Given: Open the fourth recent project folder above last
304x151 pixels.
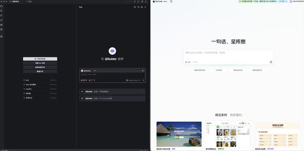Looking at the screenshot, I should click(x=40, y=93).
